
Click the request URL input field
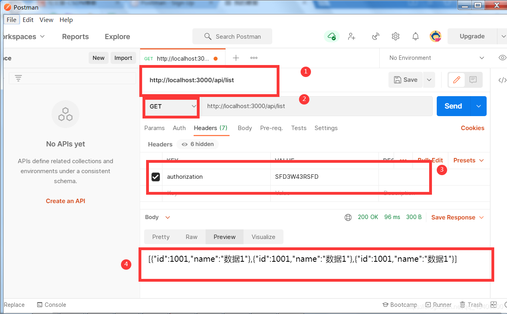(317, 106)
